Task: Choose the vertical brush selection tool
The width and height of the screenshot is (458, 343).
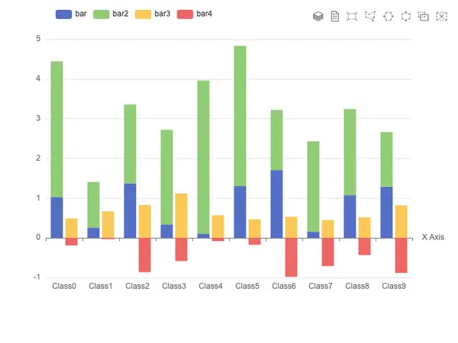Action: [406, 16]
